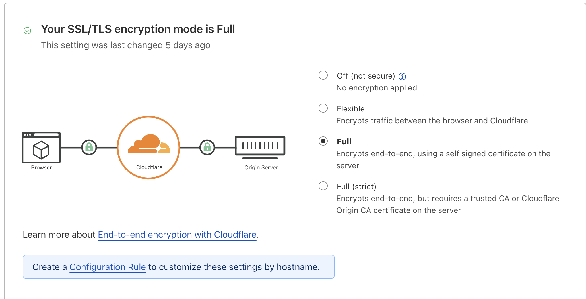Click the SSL/TLS encryption mode heading
586x299 pixels.
(x=138, y=29)
